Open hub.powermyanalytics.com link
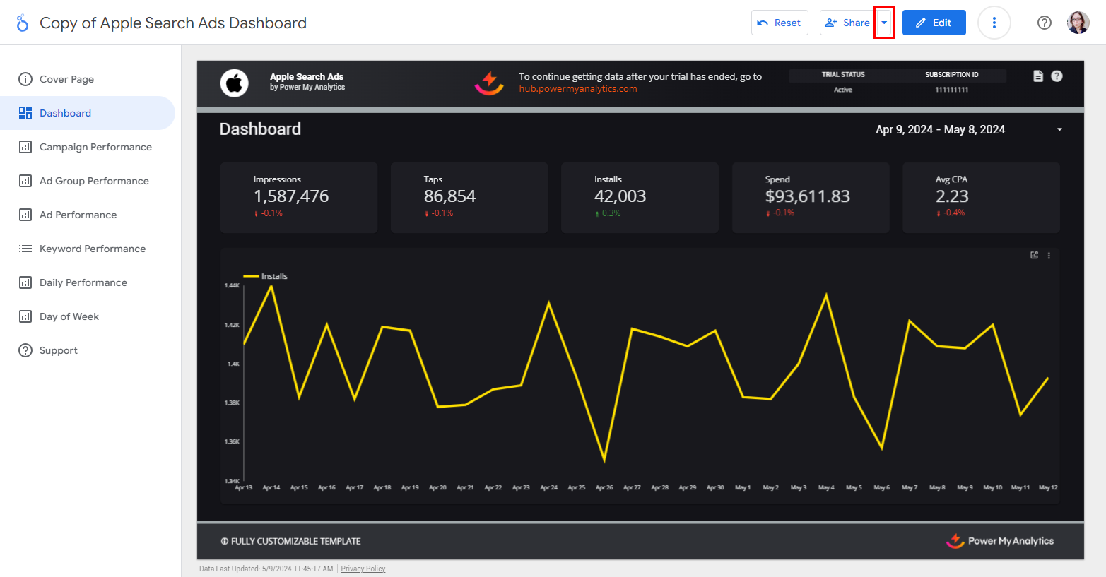 coord(577,89)
